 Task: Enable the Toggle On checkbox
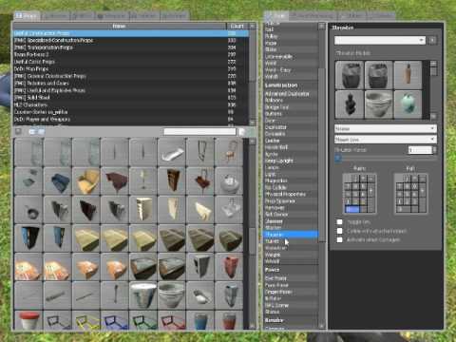tap(339, 222)
